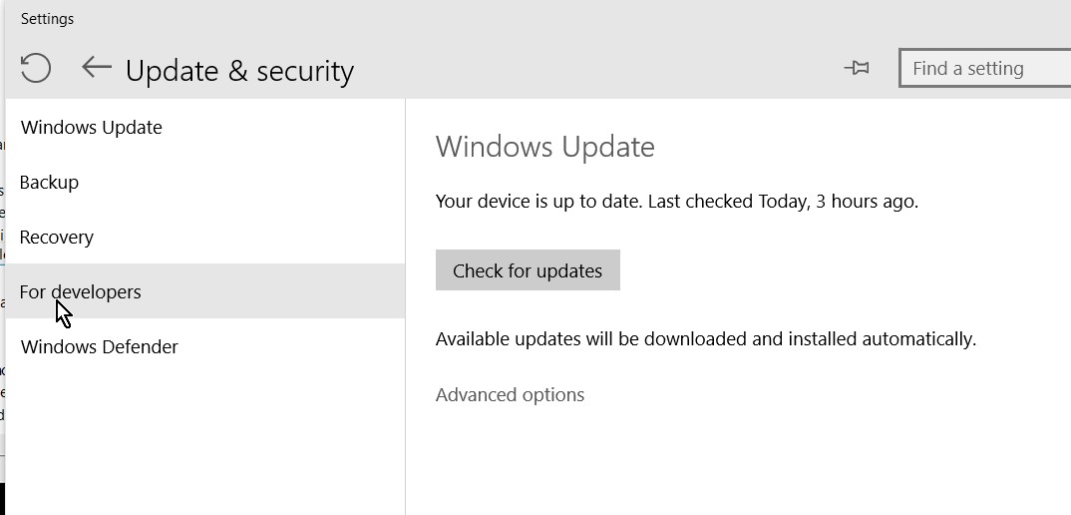Click the circular refresh arrow icon
This screenshot has height=515, width=1071.
click(x=36, y=68)
